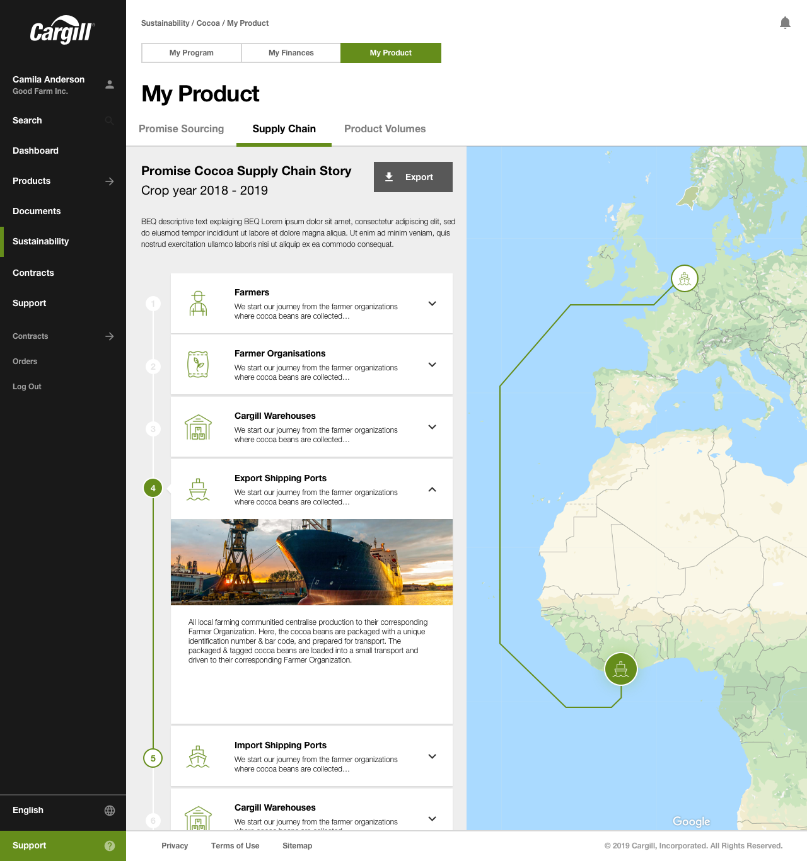Click timeline step 5 marker
This screenshot has height=861, width=807.
click(x=153, y=758)
